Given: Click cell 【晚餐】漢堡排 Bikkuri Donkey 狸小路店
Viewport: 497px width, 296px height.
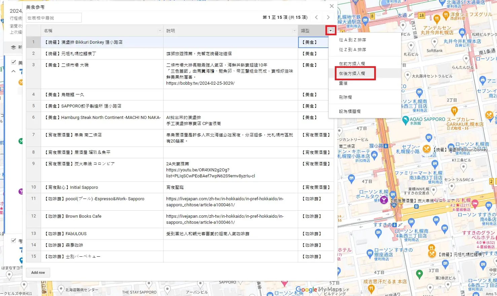Looking at the screenshot, I should [102, 42].
